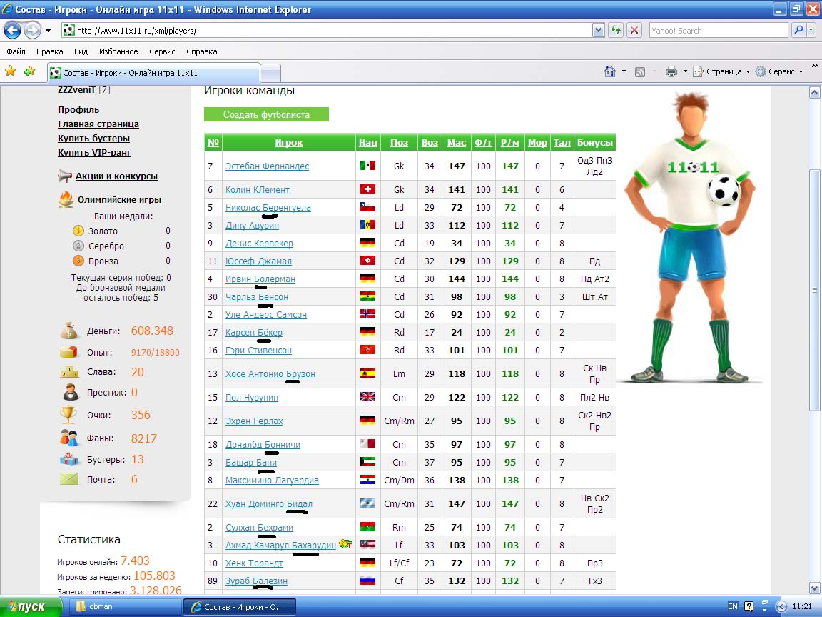
Task: Click in the Yahoo! Search field
Action: pos(717,31)
